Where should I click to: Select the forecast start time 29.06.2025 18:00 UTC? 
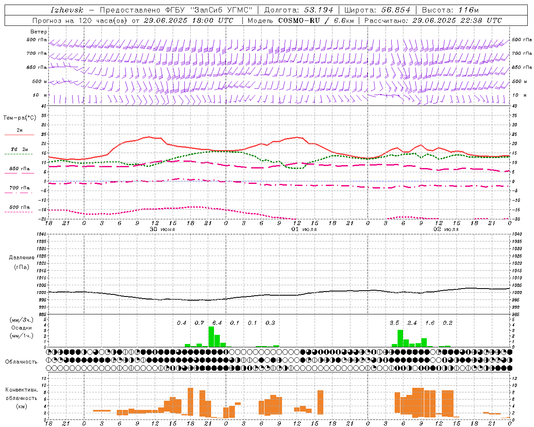tap(188, 20)
